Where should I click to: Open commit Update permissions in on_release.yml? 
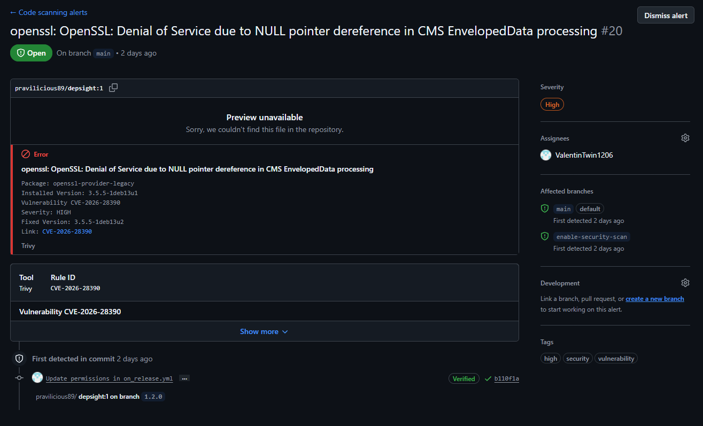pyautogui.click(x=109, y=378)
